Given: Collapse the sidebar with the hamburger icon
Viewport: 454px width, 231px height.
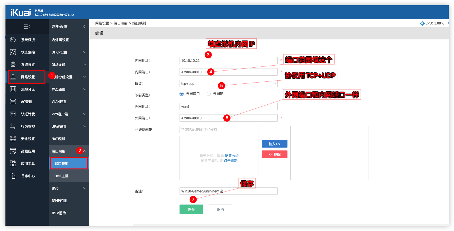Looking at the screenshot, I should pyautogui.click(x=27, y=26).
